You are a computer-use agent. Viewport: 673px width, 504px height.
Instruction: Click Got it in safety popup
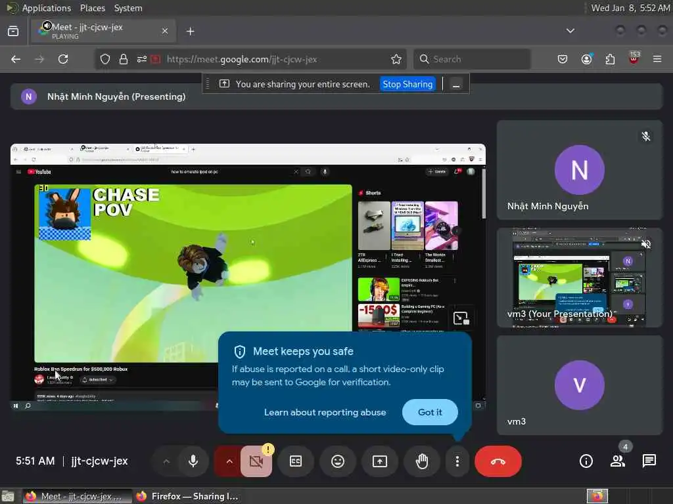click(x=430, y=412)
